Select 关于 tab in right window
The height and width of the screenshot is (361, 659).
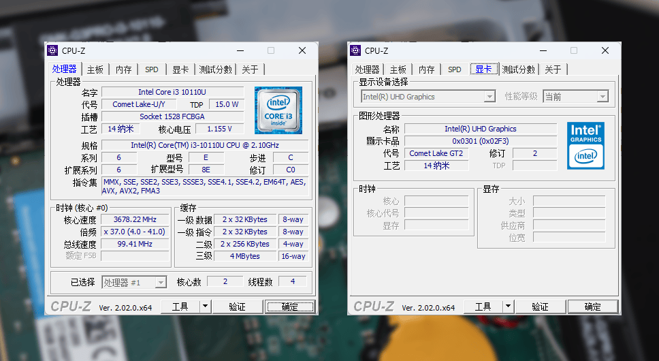553,69
